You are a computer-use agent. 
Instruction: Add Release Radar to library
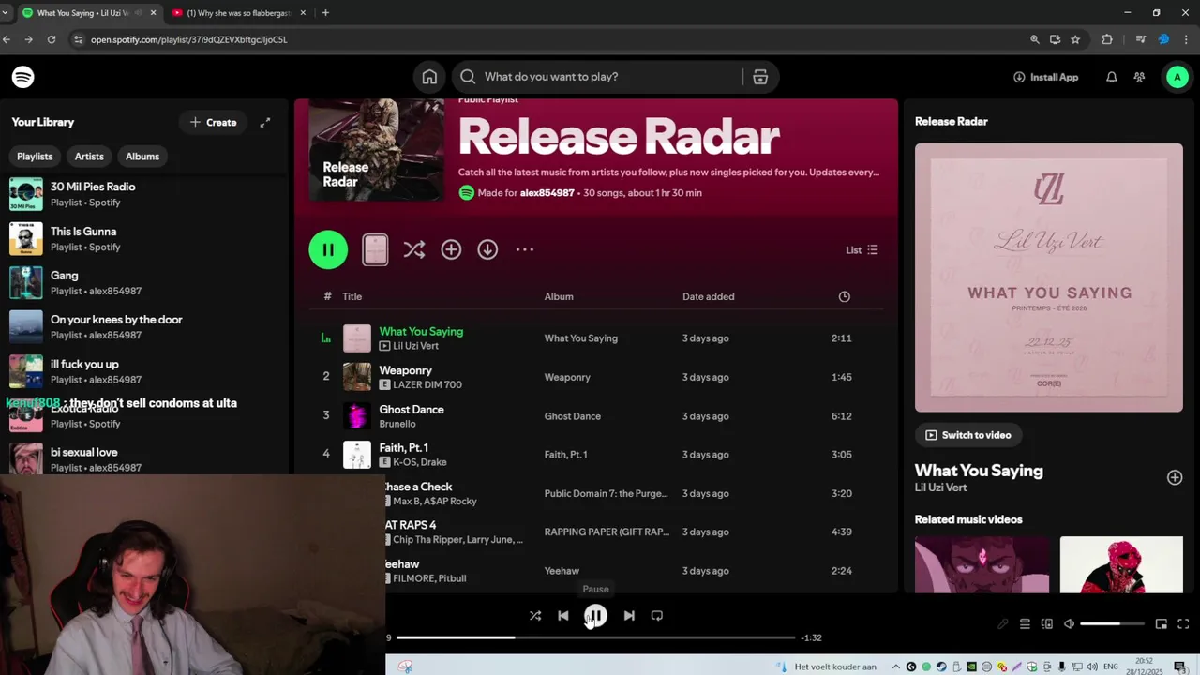coord(451,249)
